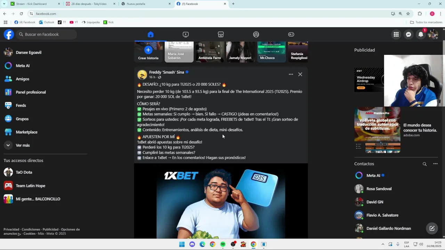Viewport: 445px width, 250px height.
Task: Open the Marketplace storefront icon in top nav
Action: tap(221, 34)
